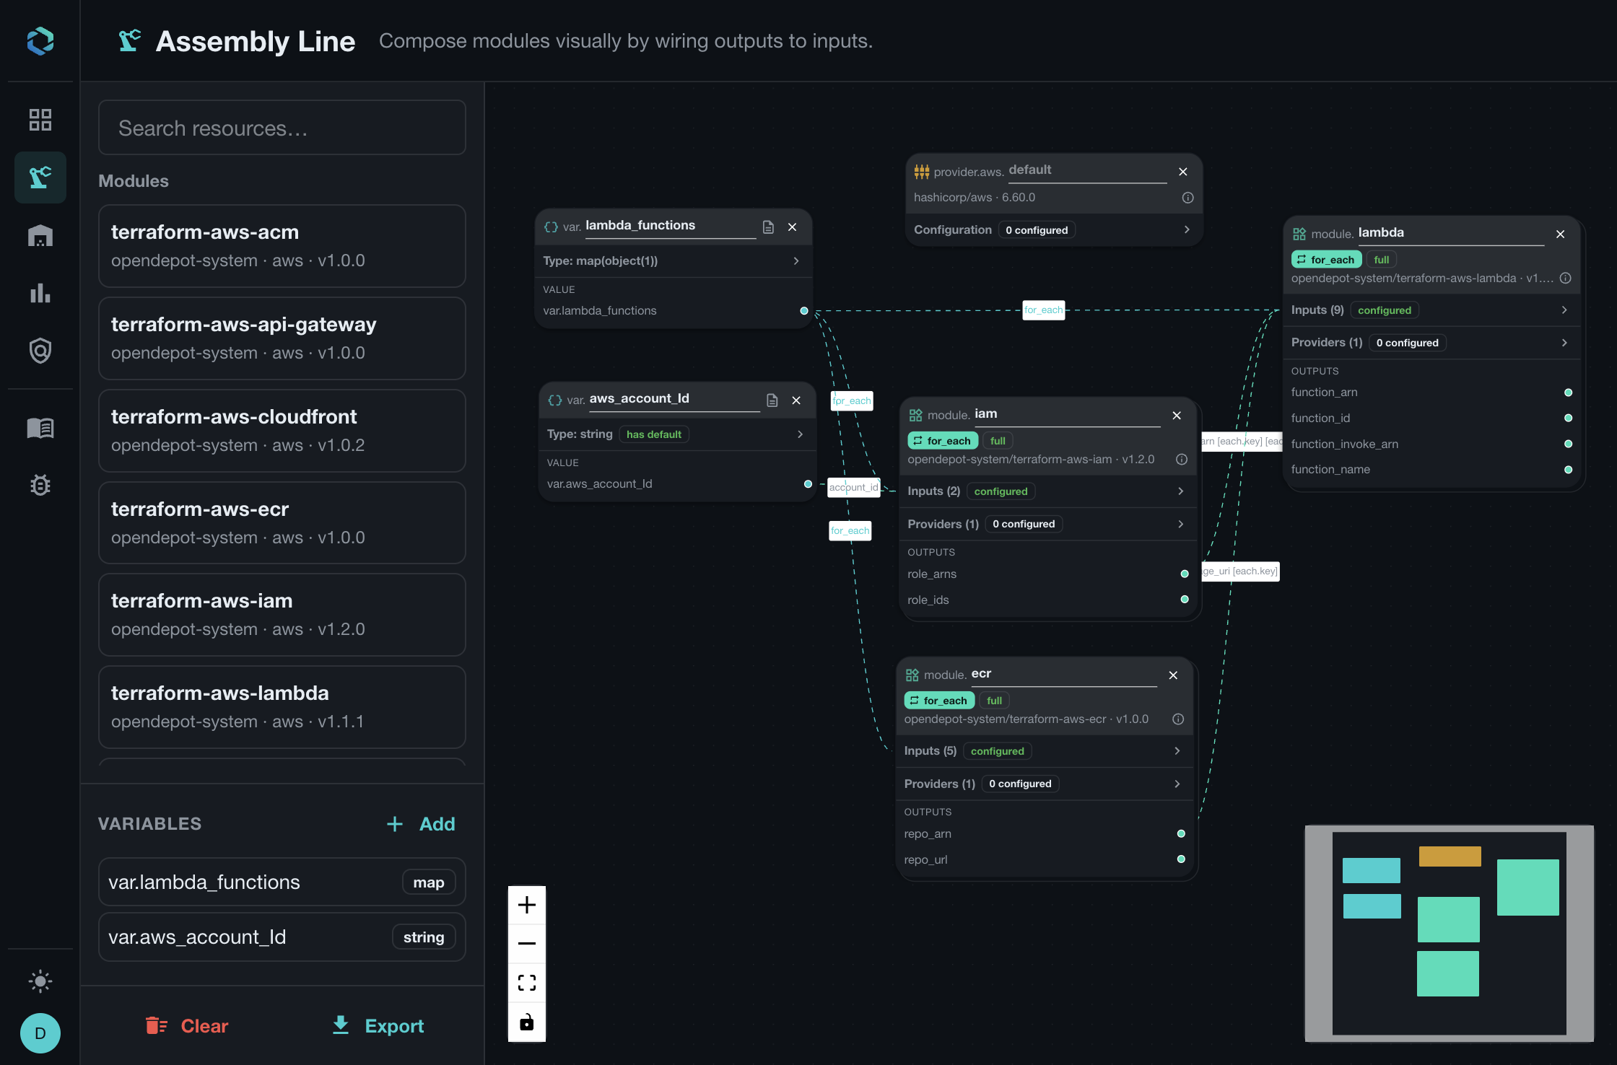Select var.lambda_functions variable entry

282,882
